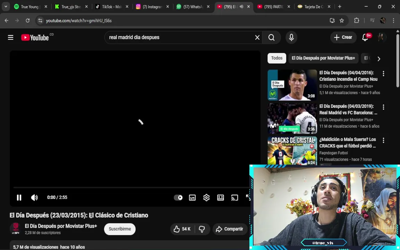Open options menu for Cristiano Incendia video

pos(383,74)
